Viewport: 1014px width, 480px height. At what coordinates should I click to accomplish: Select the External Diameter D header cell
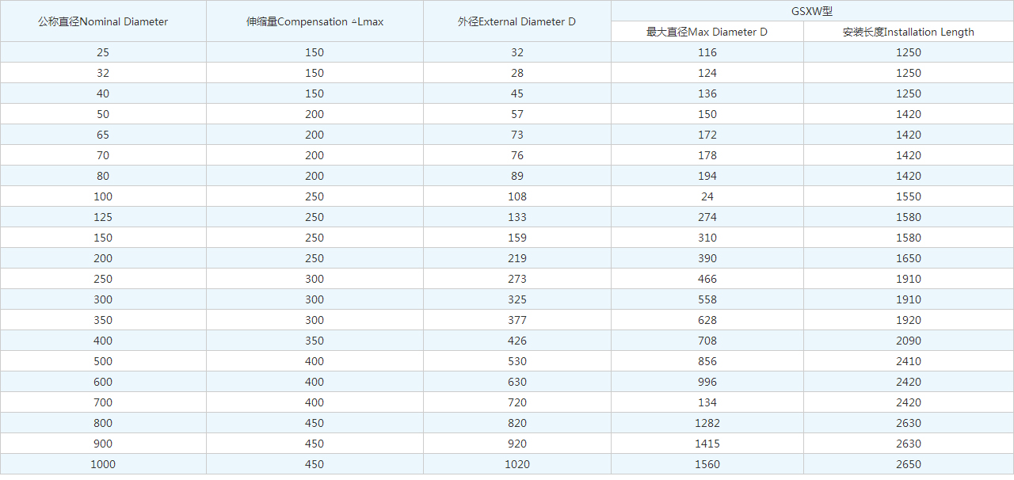coord(517,21)
